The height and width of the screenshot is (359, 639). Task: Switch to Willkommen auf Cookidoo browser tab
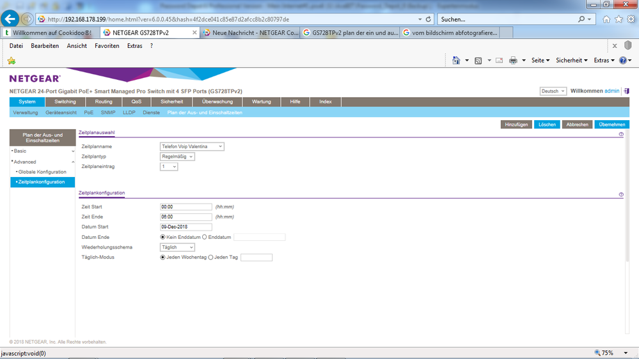[50, 33]
